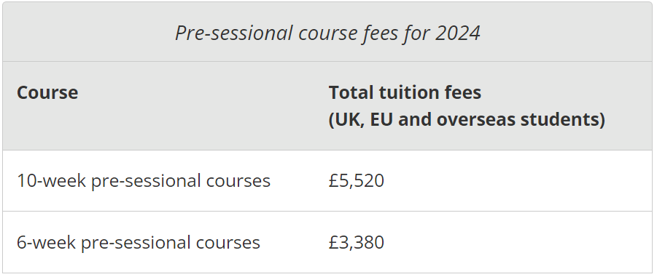Click the word courses in the 10-week row
657x277 pixels.
(x=238, y=182)
